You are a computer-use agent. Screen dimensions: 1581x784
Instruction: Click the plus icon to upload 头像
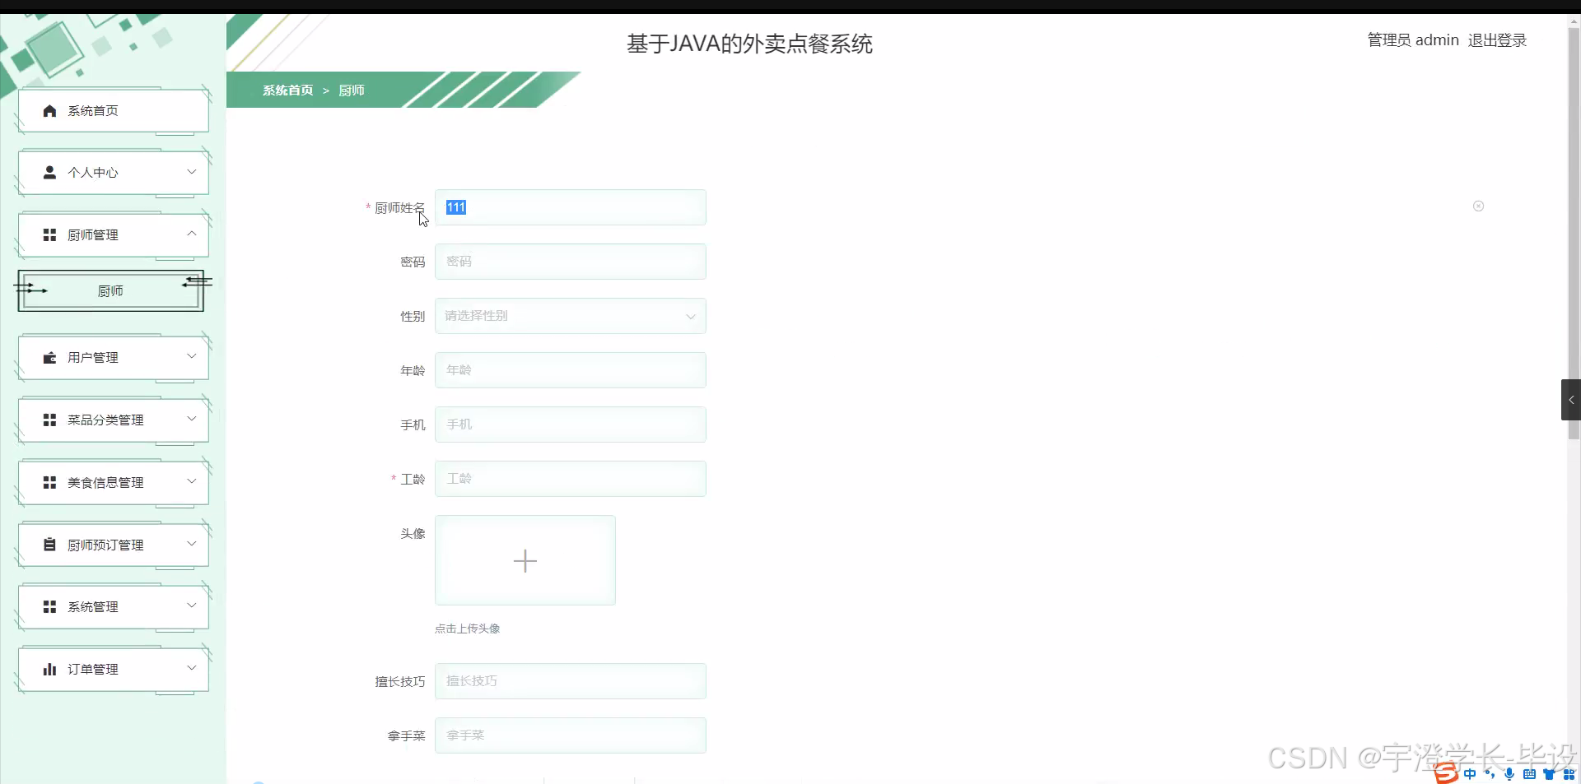click(525, 560)
